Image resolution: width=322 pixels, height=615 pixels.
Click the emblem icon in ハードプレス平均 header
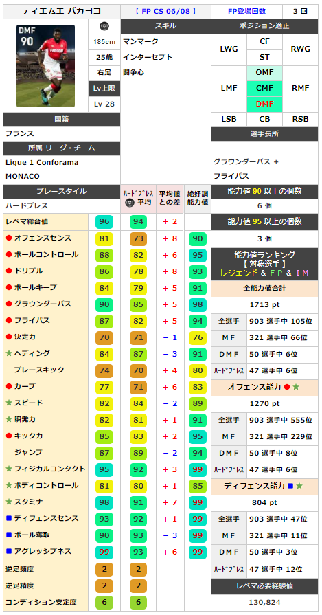coord(129,203)
